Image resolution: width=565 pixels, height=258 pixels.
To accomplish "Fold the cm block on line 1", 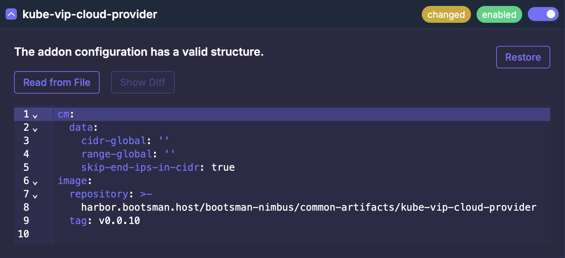I will point(35,116).
